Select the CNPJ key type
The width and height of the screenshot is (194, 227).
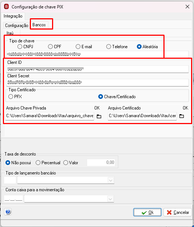click(x=25, y=47)
